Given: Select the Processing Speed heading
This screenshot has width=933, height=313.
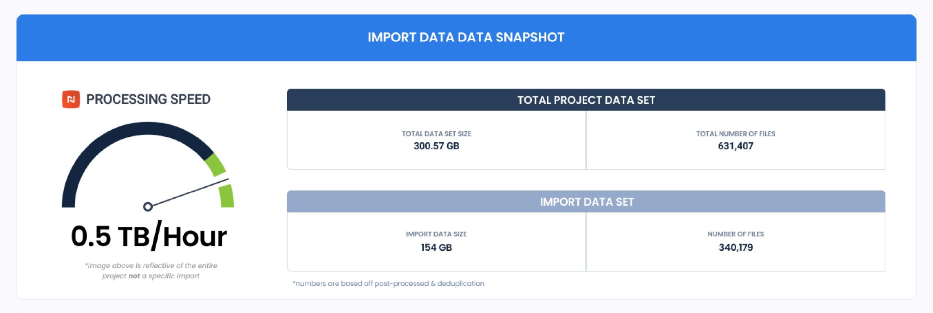Looking at the screenshot, I should click(x=148, y=99).
